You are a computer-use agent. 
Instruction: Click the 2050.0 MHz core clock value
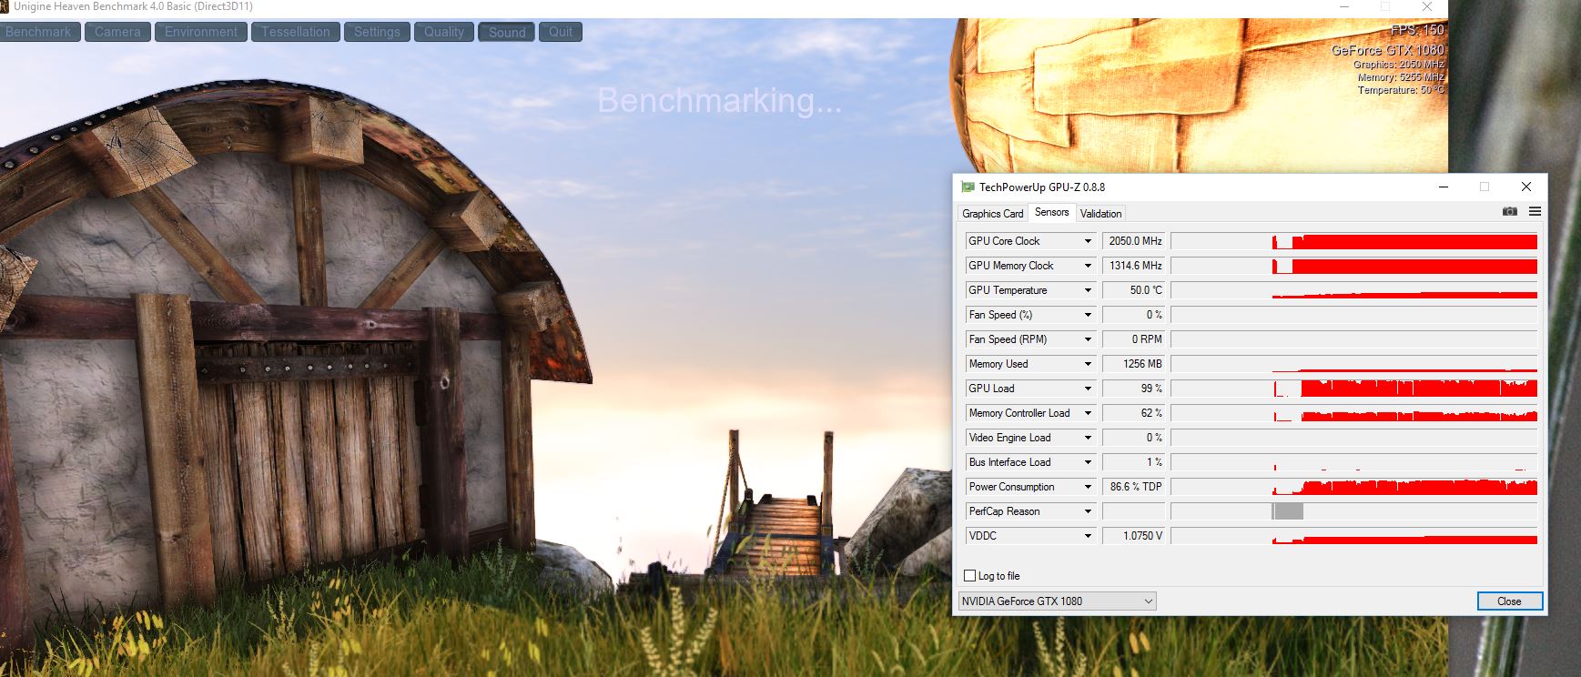point(1134,241)
